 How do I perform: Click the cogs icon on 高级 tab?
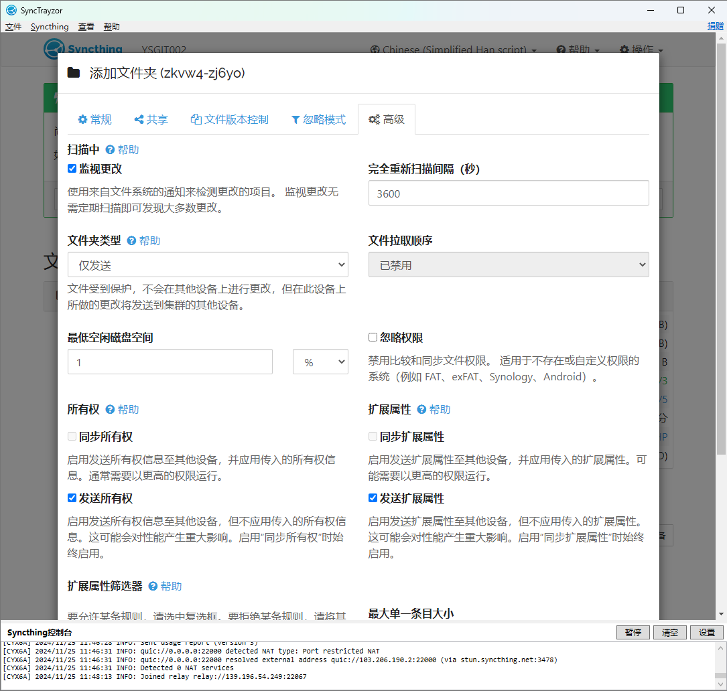[x=374, y=120]
